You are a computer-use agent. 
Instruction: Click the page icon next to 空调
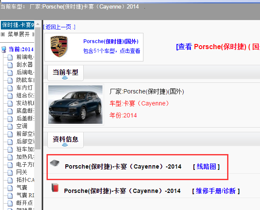tap(10, 126)
